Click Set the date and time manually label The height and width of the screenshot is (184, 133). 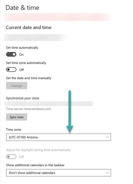[29, 78]
